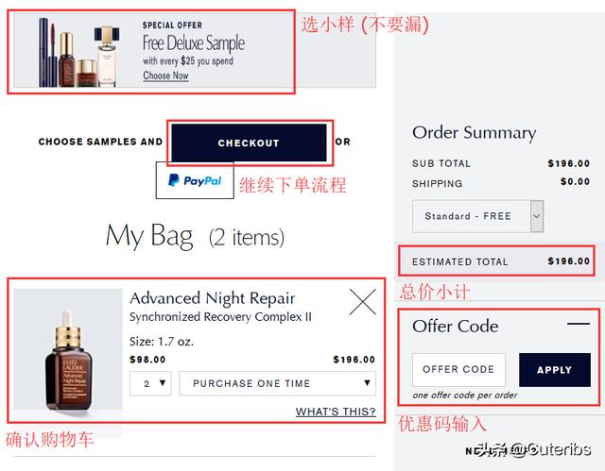Click the quantity dropdown arrow icon
The width and height of the screenshot is (605, 471).
click(163, 383)
